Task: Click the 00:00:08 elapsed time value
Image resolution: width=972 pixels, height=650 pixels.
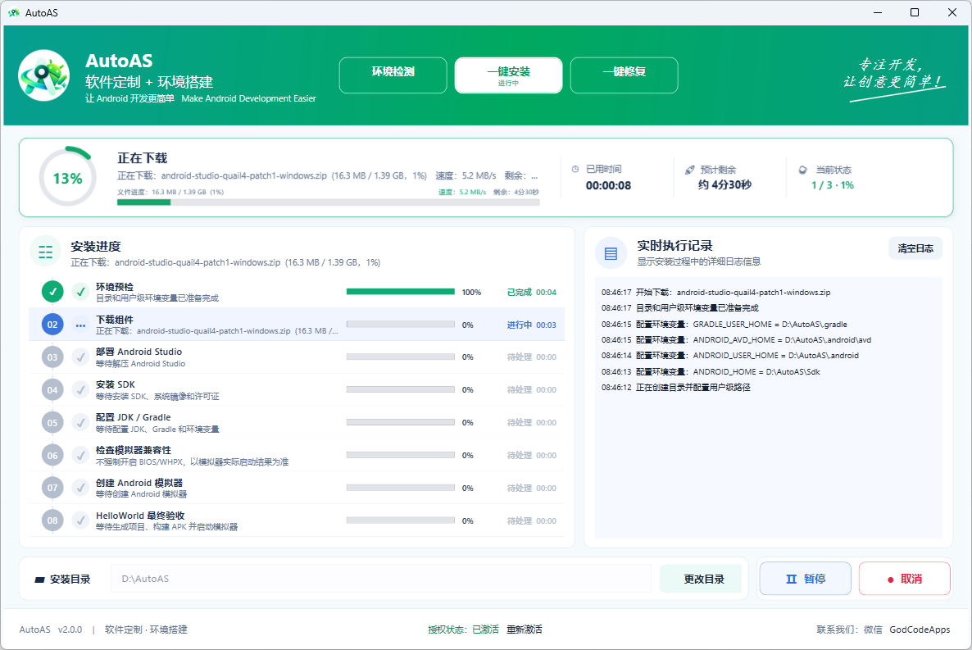Action: pyautogui.click(x=608, y=185)
